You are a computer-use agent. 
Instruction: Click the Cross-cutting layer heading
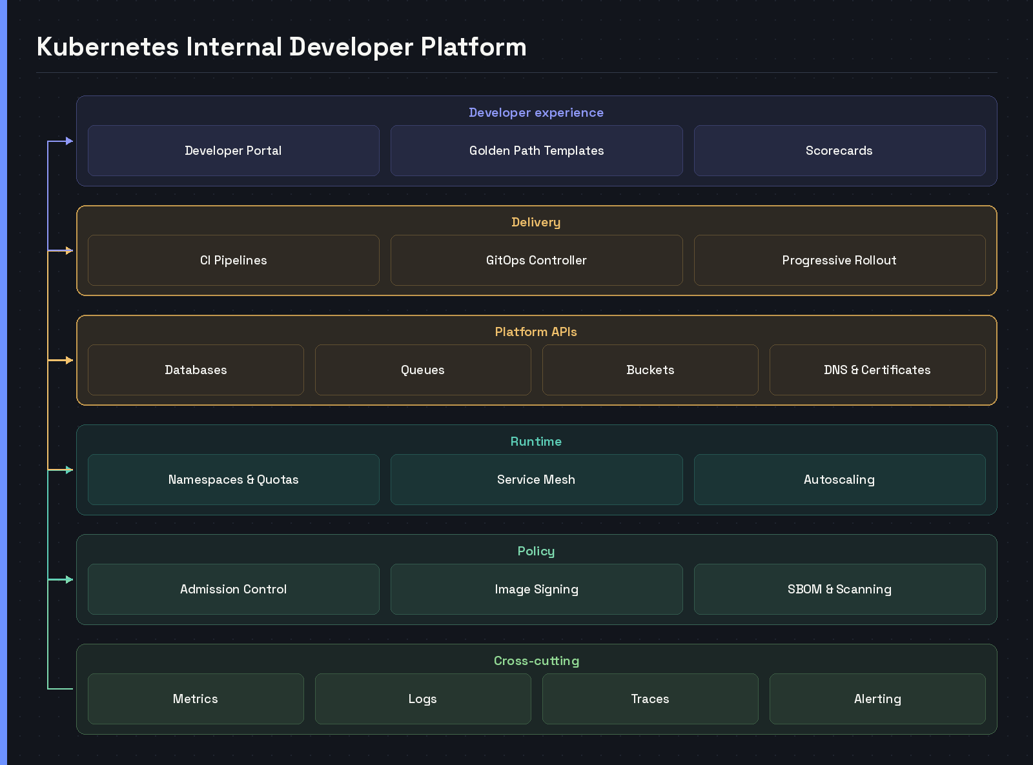point(537,661)
